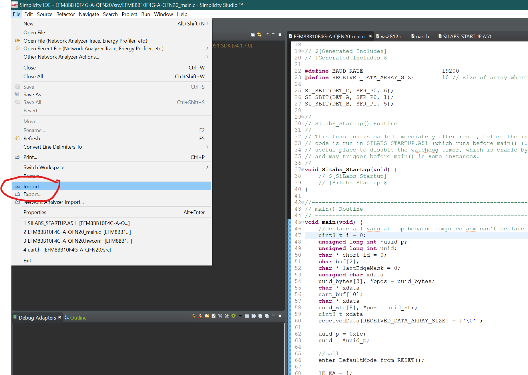The image size is (528, 375).
Task: Close the EFM8BB10F4G-A-QFN20_main.c tab
Action: tap(370, 36)
